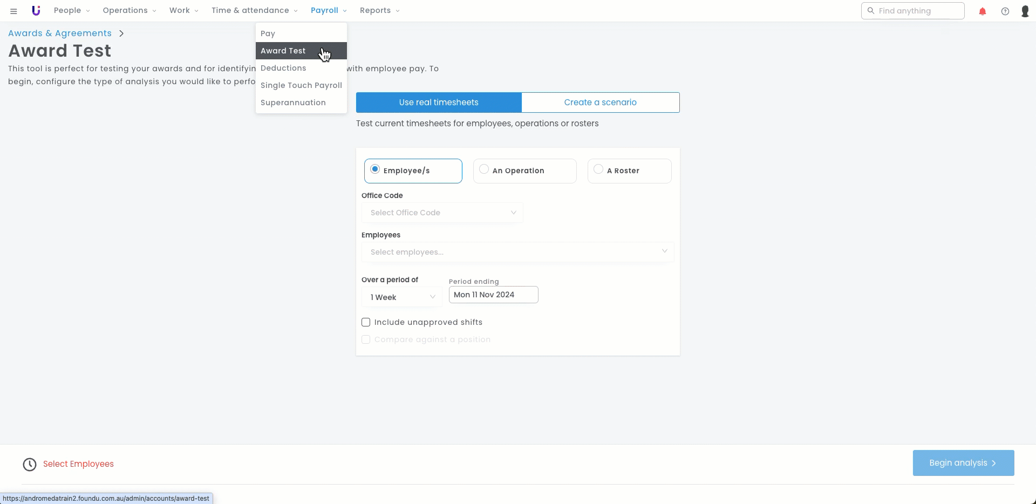
Task: Open the notifications bell
Action: click(x=982, y=11)
